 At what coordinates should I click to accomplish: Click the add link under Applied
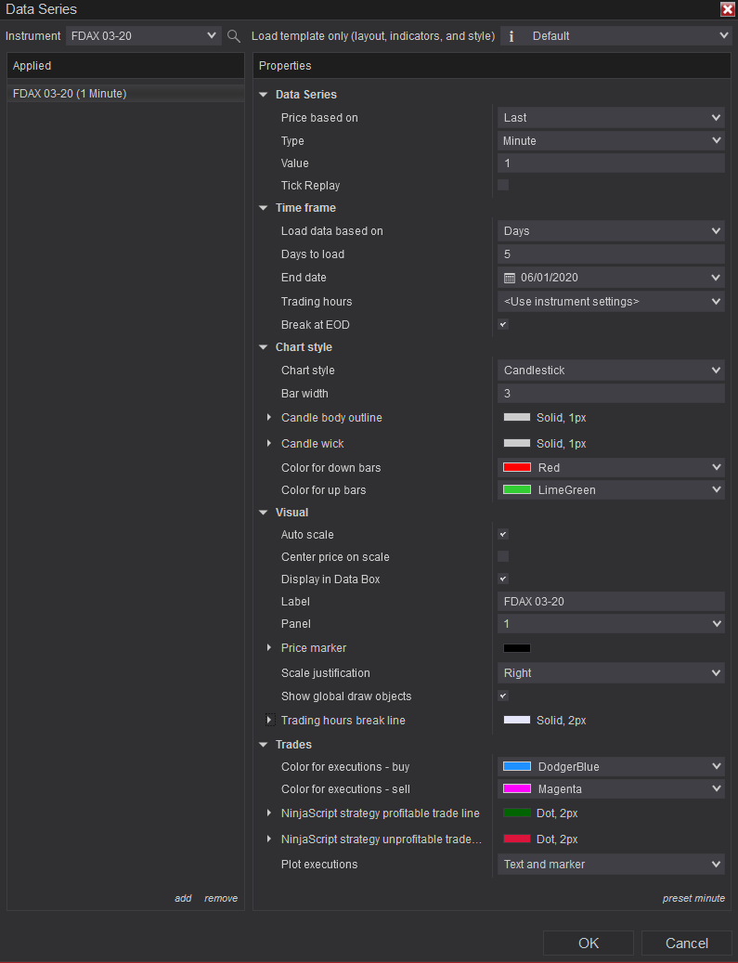pos(183,898)
